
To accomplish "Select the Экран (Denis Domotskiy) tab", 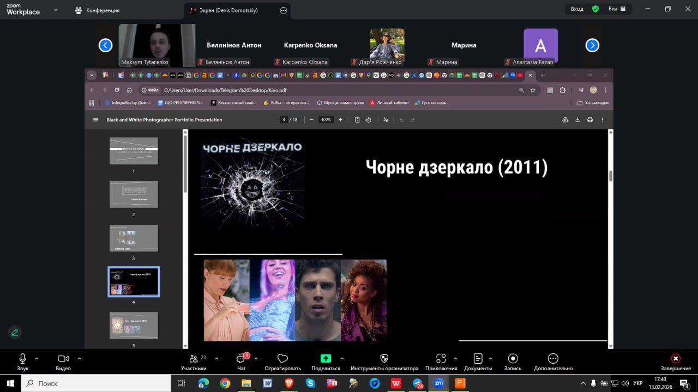I will [x=229, y=10].
